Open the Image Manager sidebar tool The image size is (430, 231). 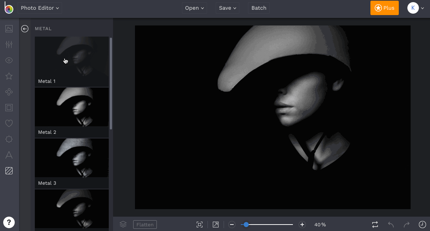pyautogui.click(x=9, y=28)
